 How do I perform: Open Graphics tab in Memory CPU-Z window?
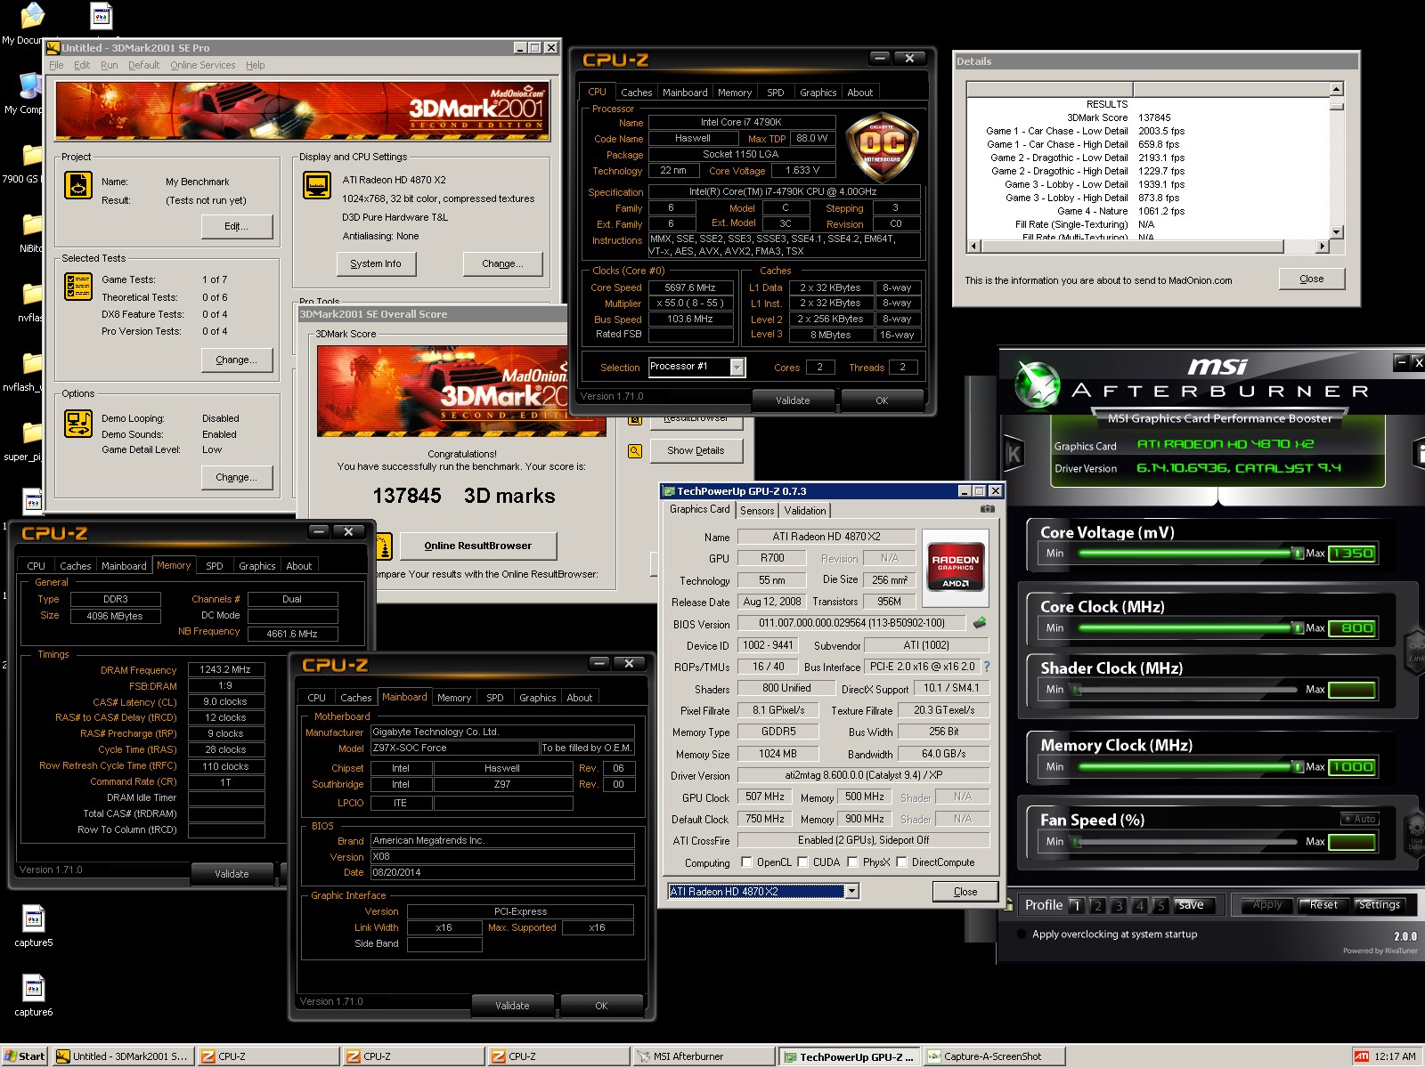[257, 566]
